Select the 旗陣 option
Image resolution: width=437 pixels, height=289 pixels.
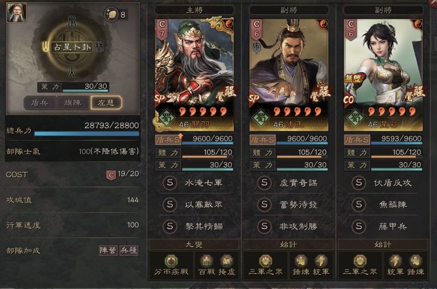pyautogui.click(x=73, y=103)
